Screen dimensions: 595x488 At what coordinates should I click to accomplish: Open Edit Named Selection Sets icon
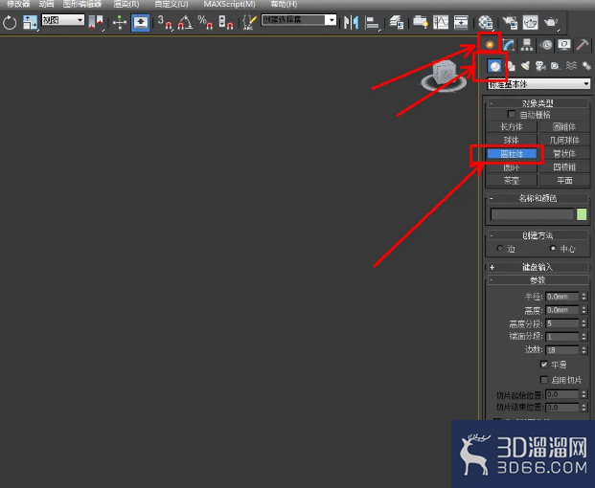[x=249, y=22]
